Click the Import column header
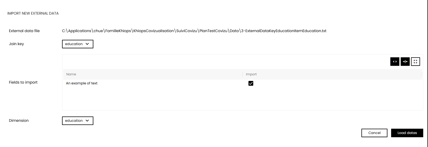Viewport: 428px width, 147px height. pyautogui.click(x=251, y=74)
